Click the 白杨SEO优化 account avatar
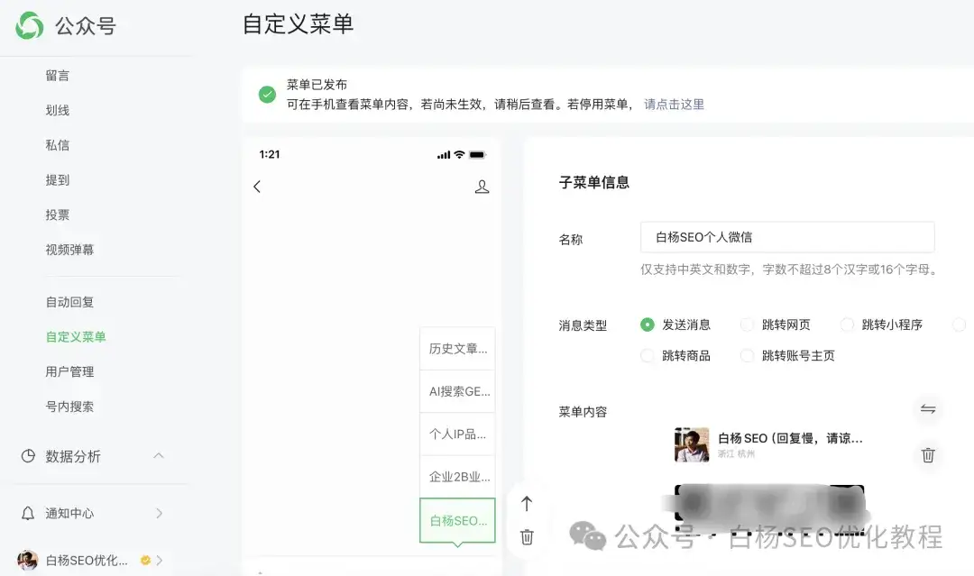The width and height of the screenshot is (974, 576). [27, 560]
